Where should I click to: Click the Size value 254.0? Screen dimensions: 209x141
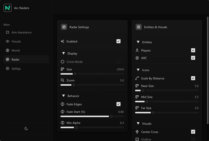point(120,69)
